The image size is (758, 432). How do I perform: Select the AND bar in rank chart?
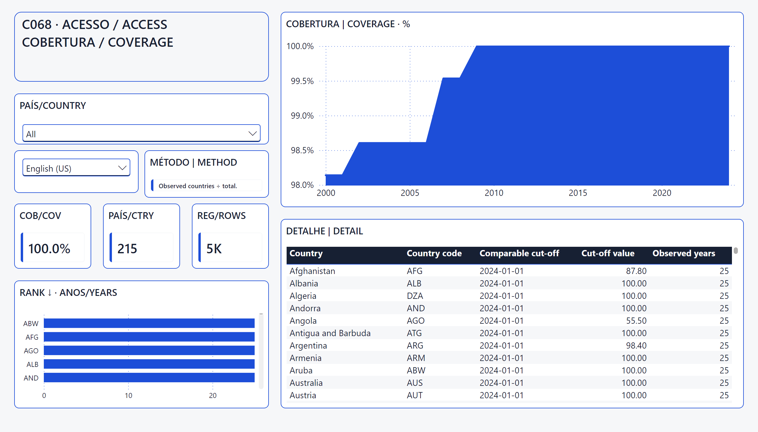[x=149, y=378]
